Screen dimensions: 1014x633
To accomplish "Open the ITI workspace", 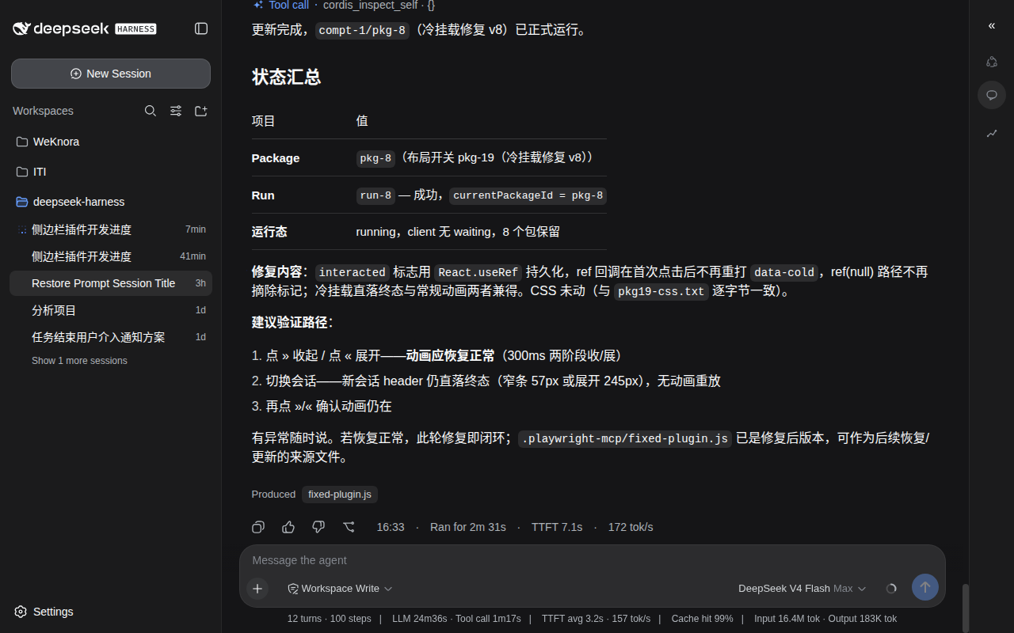I will [111, 172].
